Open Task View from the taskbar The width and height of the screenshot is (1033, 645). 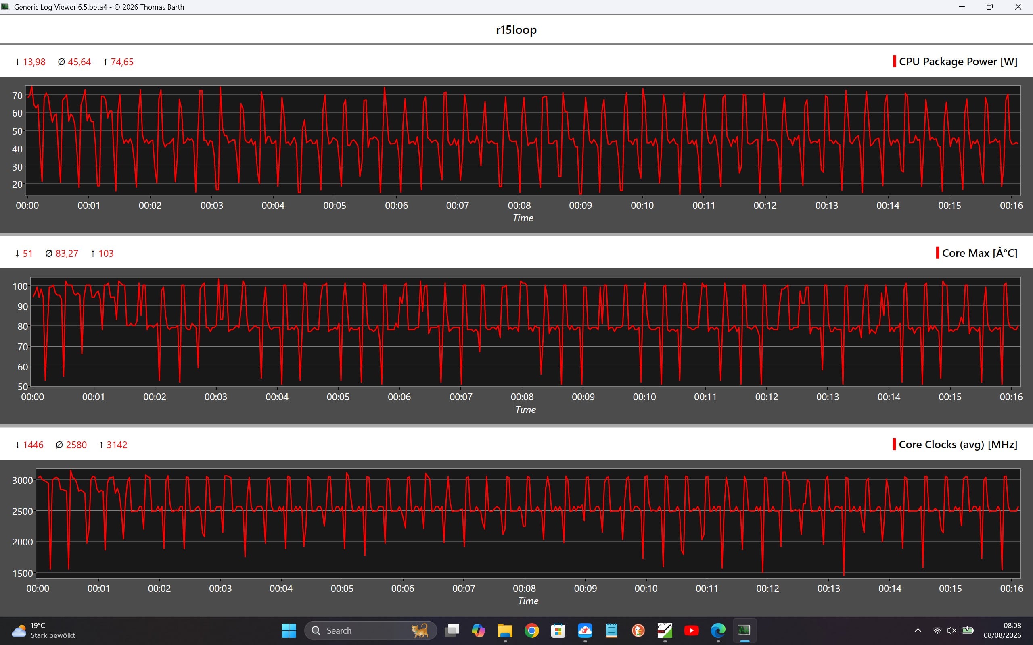pos(452,630)
